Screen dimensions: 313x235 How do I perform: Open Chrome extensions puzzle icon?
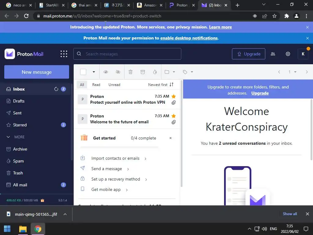[287, 16]
